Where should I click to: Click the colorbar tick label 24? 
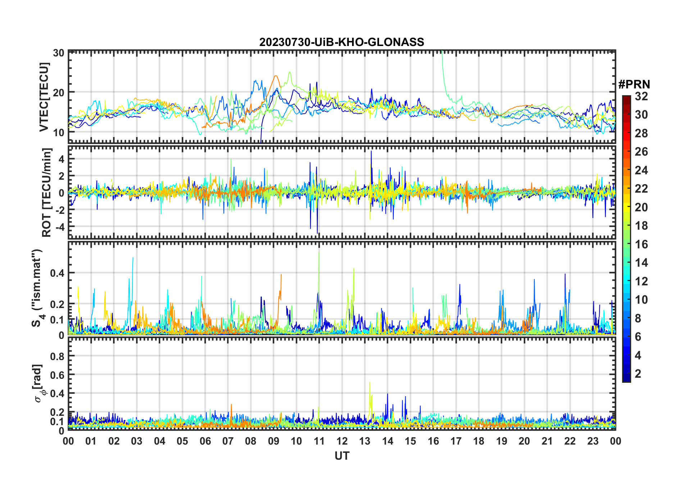pos(641,170)
